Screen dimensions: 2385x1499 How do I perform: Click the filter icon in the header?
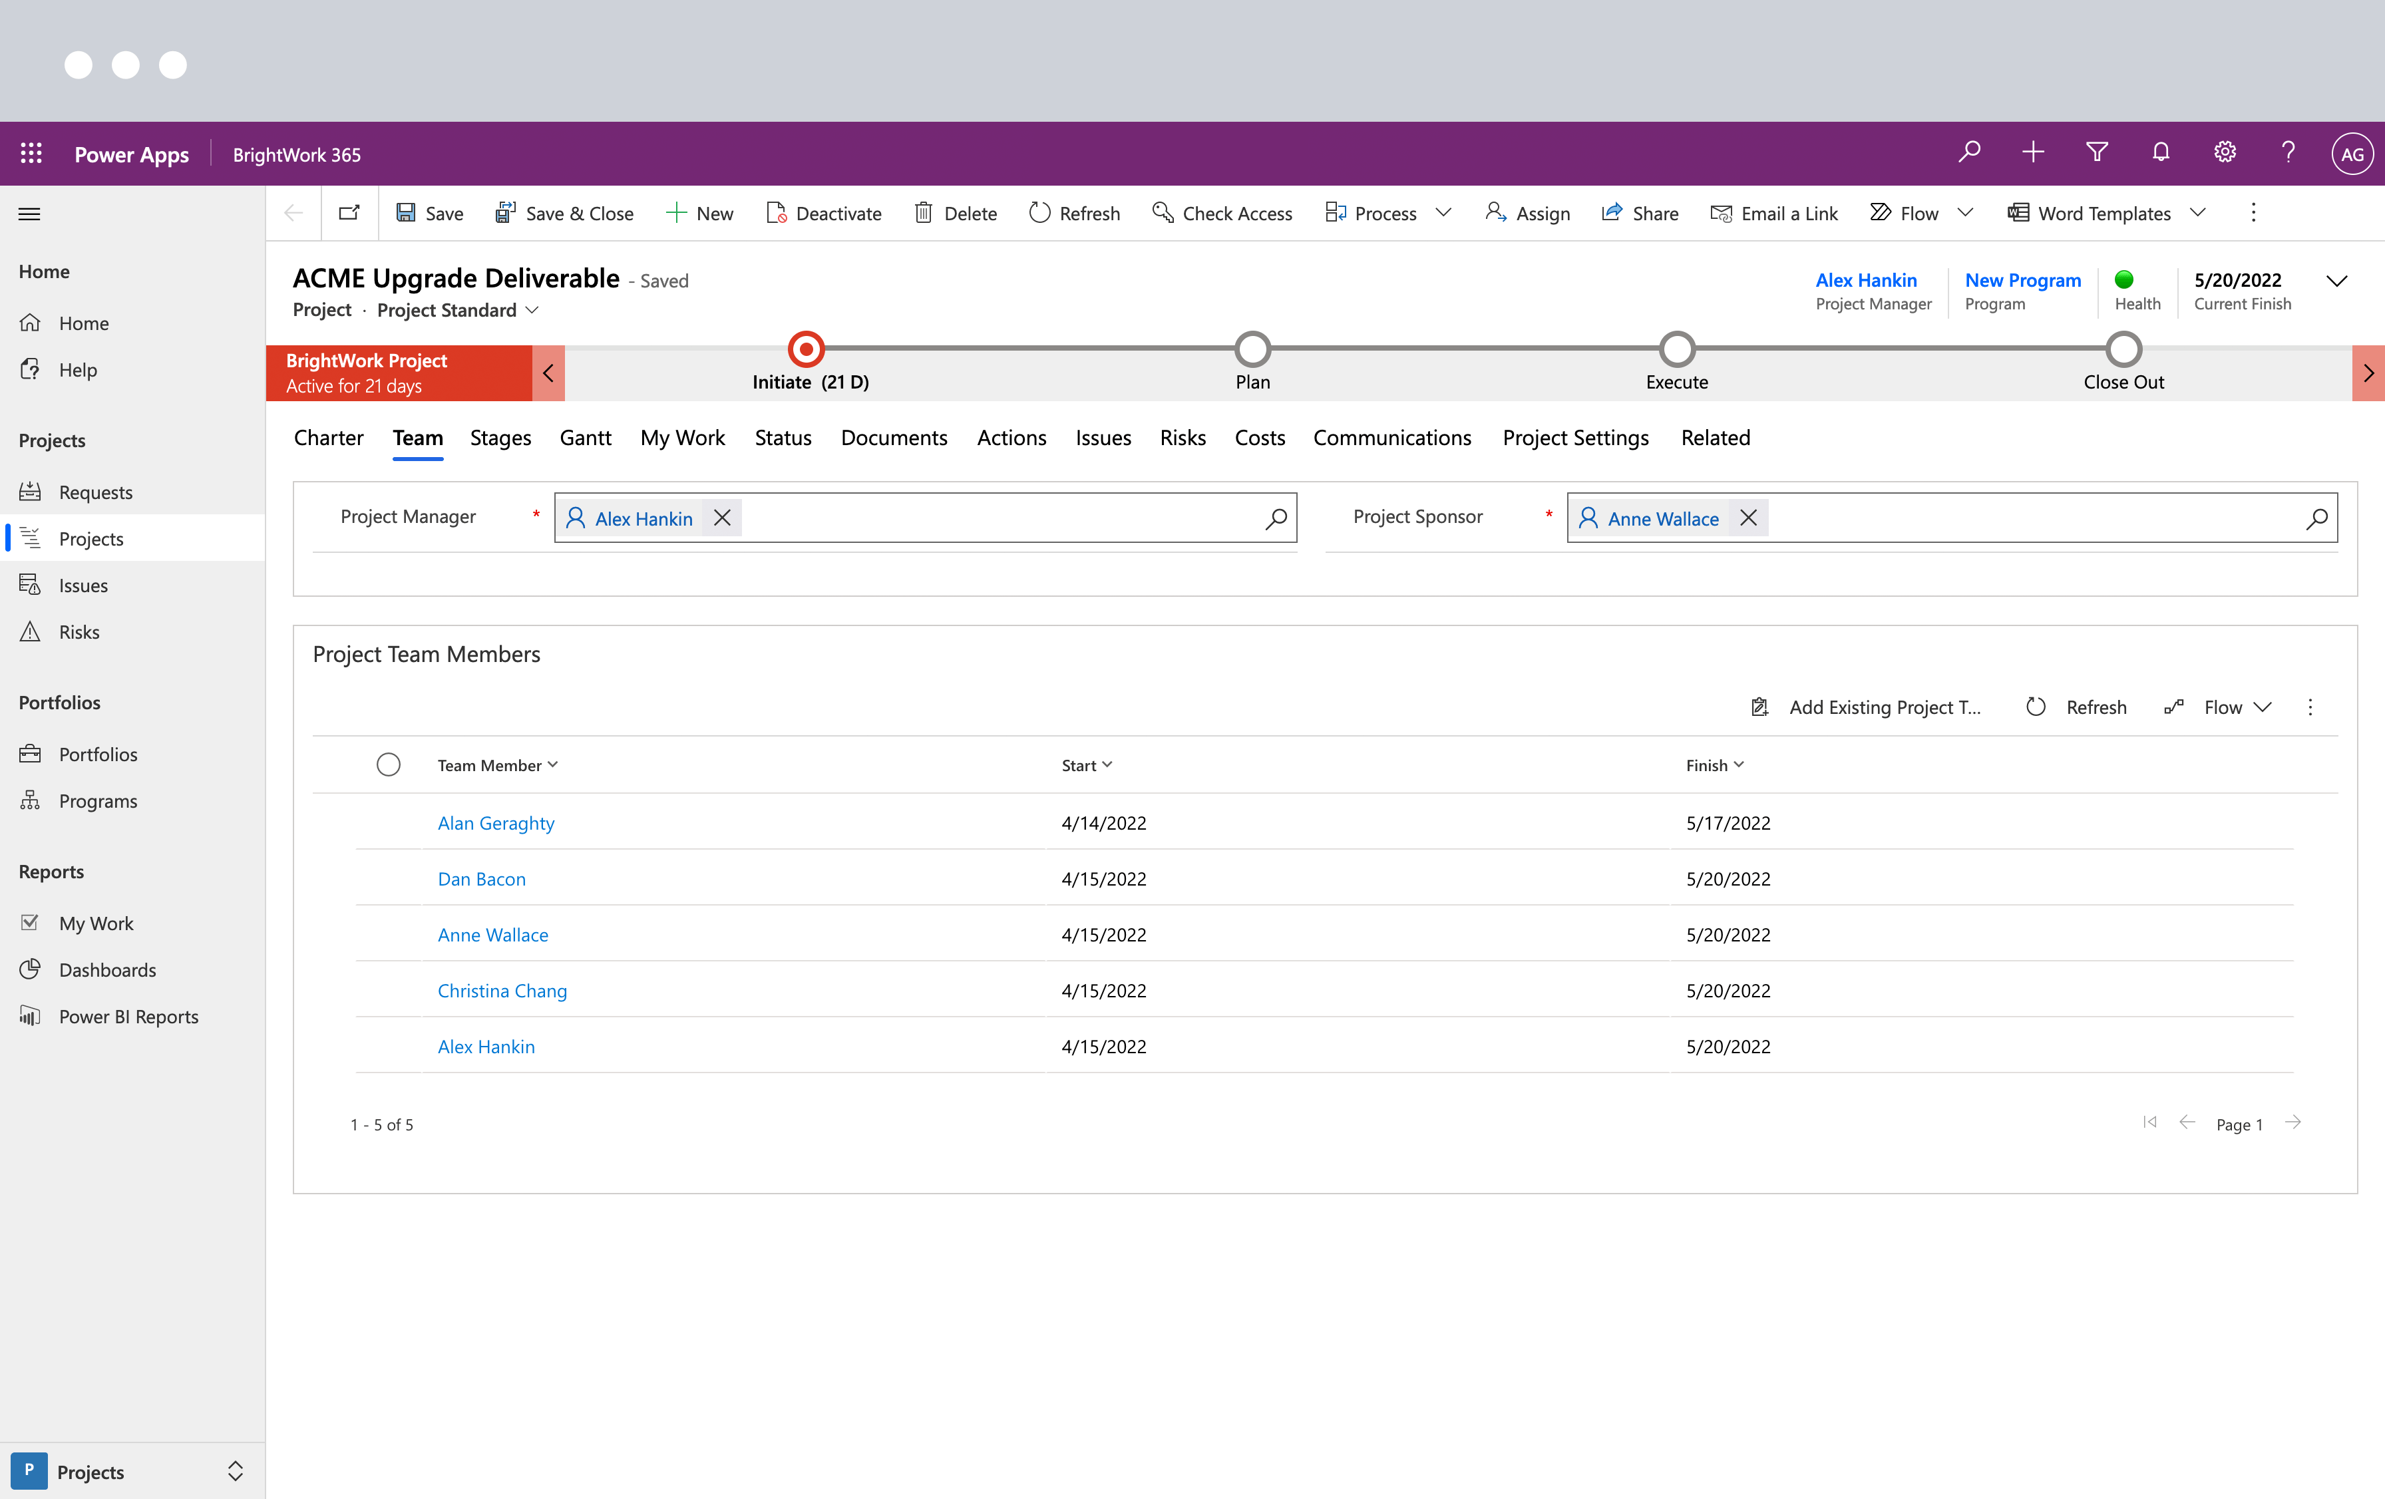tap(2097, 152)
